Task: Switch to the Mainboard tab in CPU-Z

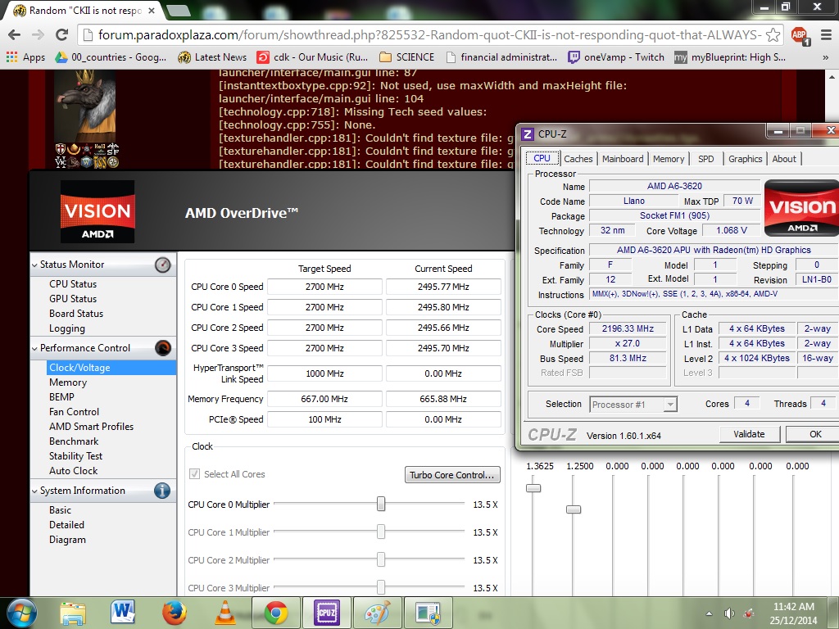Action: click(623, 159)
